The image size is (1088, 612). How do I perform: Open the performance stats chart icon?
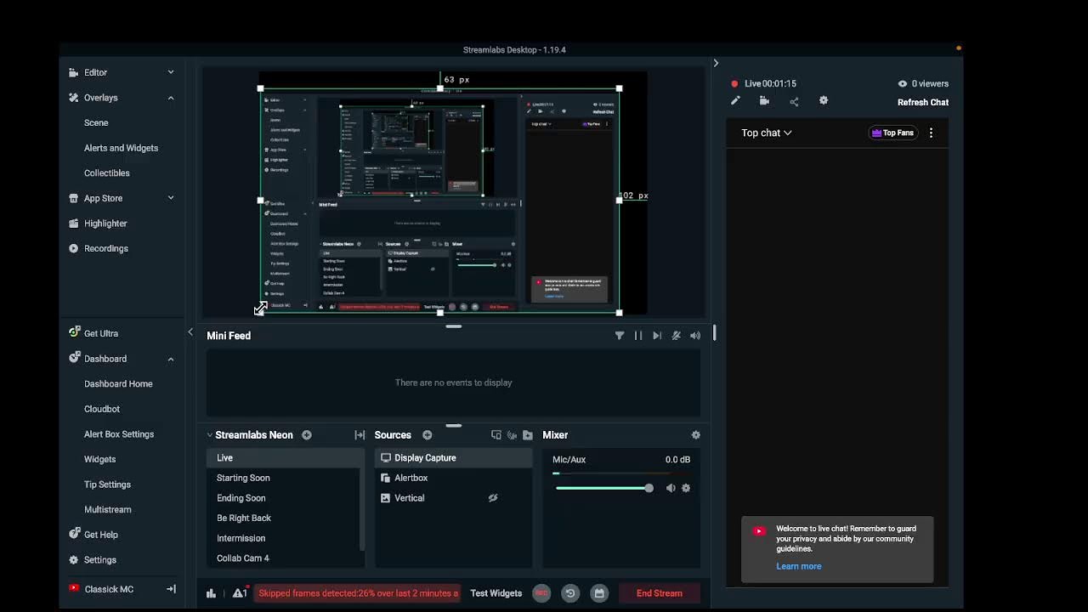(x=211, y=593)
